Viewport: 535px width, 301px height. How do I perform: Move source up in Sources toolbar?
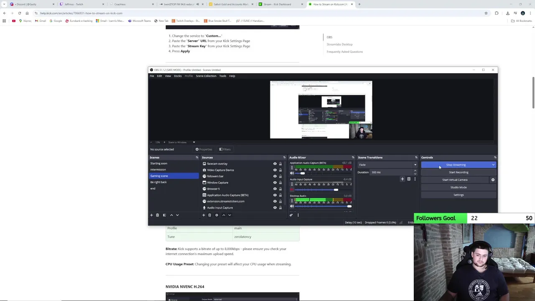224,215
